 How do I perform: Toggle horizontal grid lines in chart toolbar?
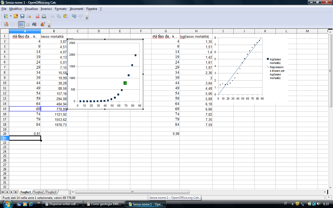(21, 24)
